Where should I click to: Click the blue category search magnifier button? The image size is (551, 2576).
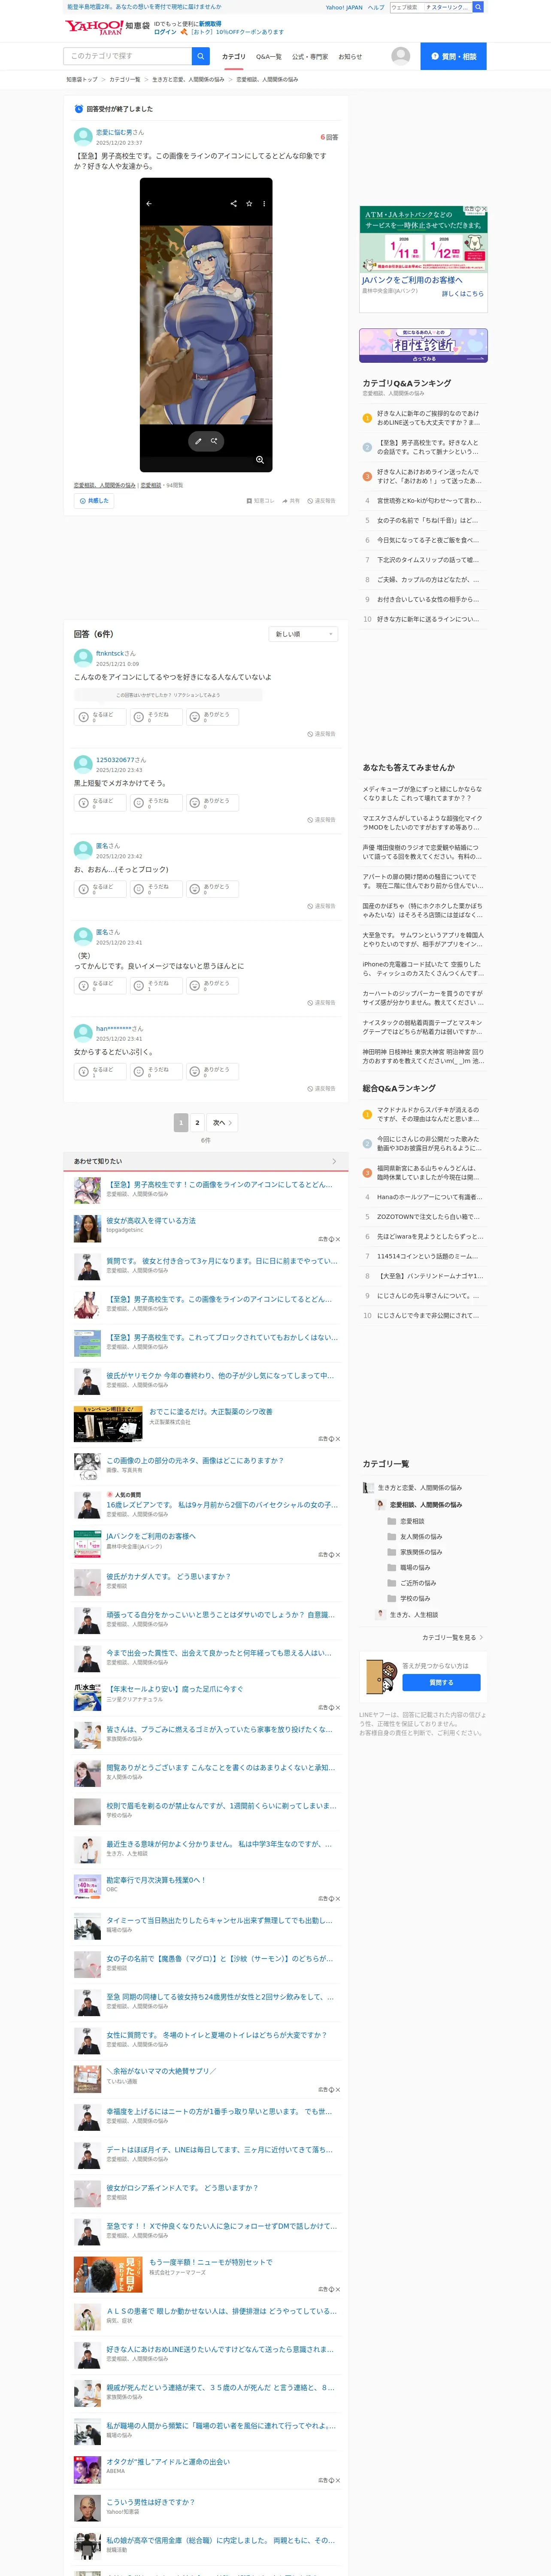[x=201, y=56]
